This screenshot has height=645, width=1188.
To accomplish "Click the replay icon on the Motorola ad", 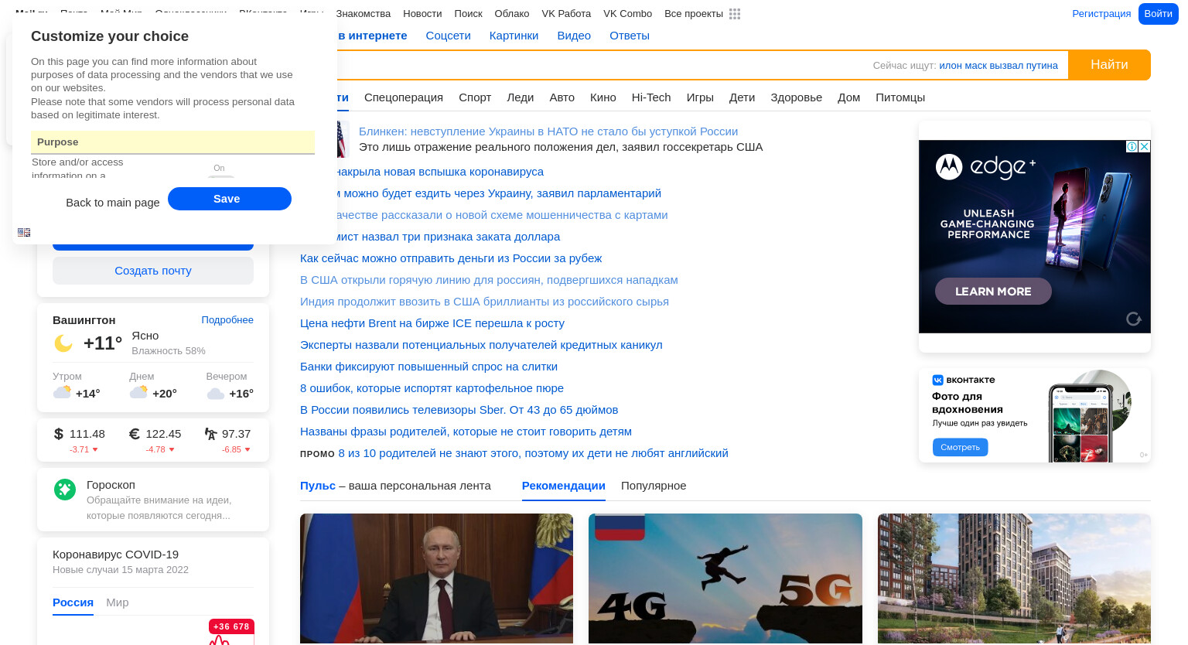I will [1134, 319].
